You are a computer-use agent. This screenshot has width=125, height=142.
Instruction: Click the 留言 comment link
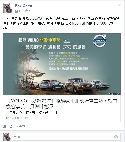(12, 127)
